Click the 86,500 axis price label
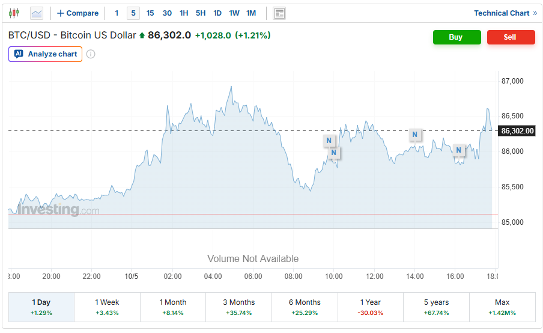The height and width of the screenshot is (333, 543). 512,116
